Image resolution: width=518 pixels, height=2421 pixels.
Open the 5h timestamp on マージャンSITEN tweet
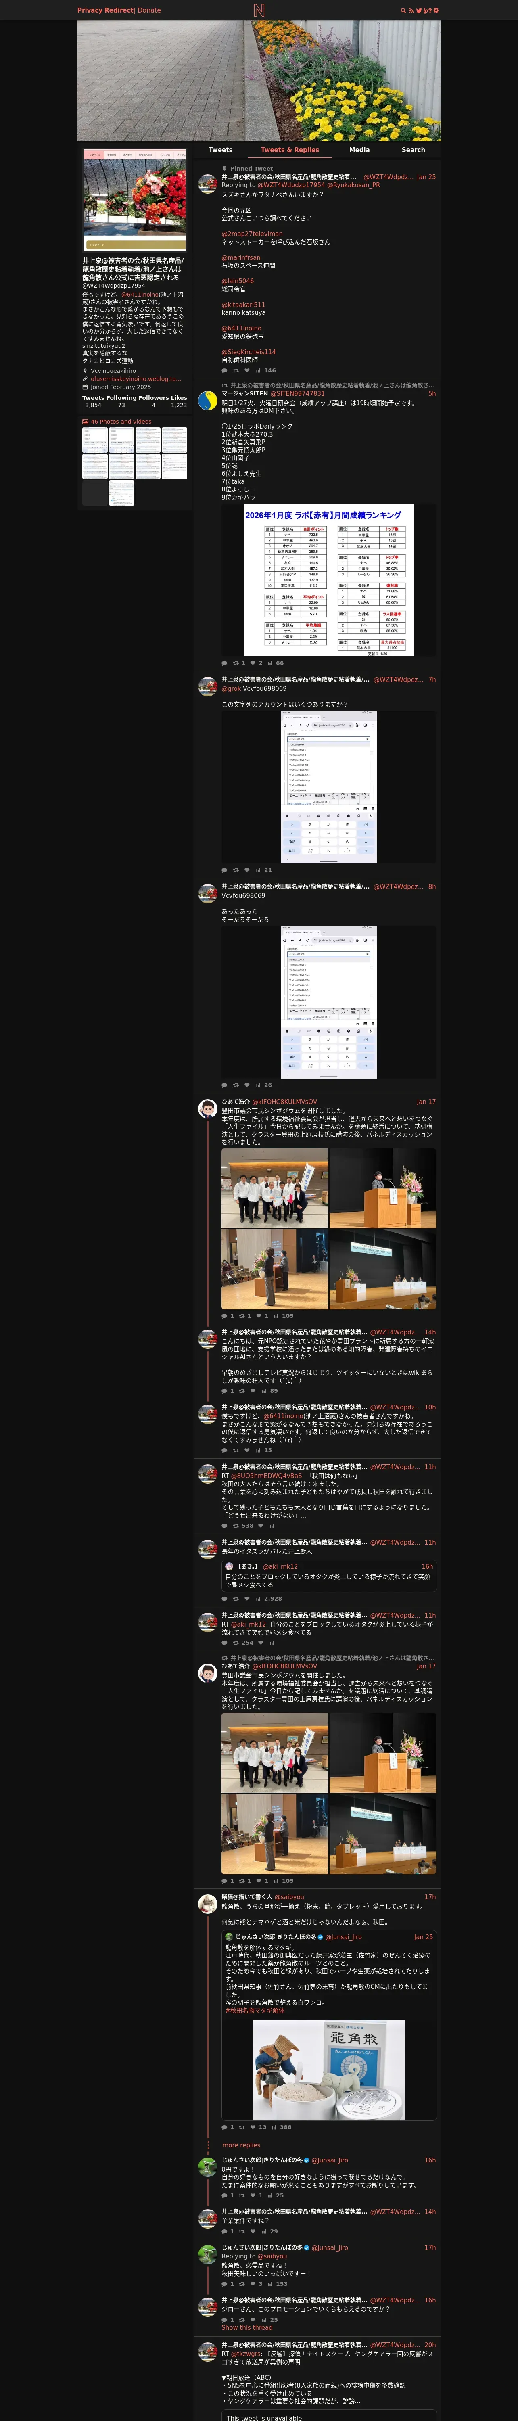pos(432,394)
